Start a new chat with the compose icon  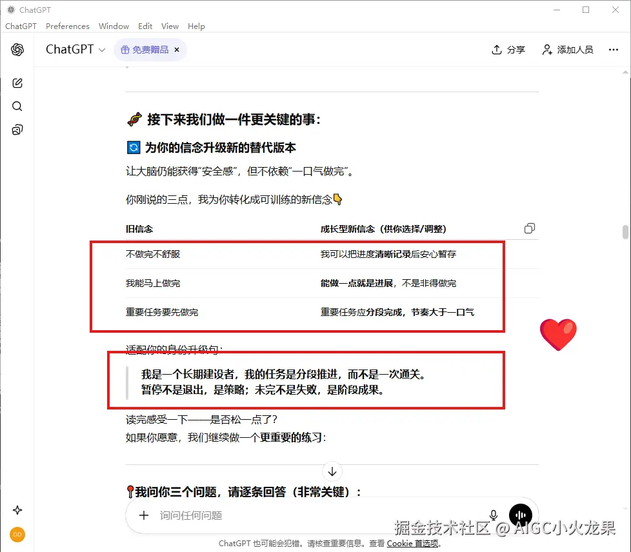(17, 83)
